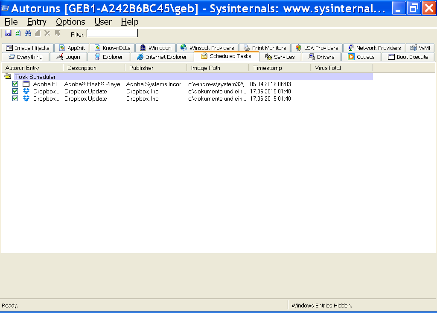Show the Everything tab

click(26, 57)
